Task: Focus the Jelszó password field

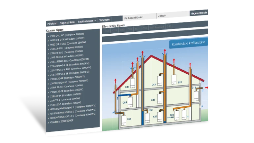Action: [x=173, y=15]
